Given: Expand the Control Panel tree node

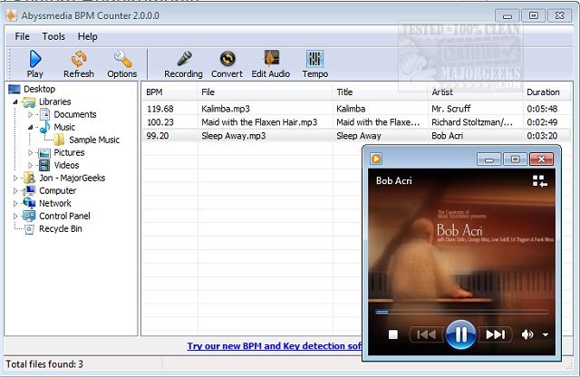Looking at the screenshot, I should click(15, 216).
